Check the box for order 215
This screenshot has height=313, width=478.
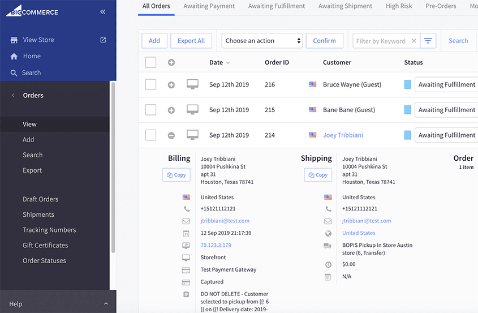150,110
